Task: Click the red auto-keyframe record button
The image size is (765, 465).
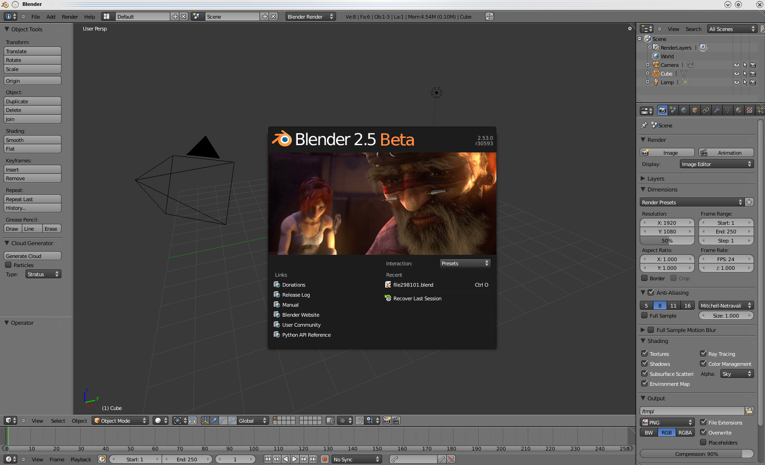Action: click(325, 459)
